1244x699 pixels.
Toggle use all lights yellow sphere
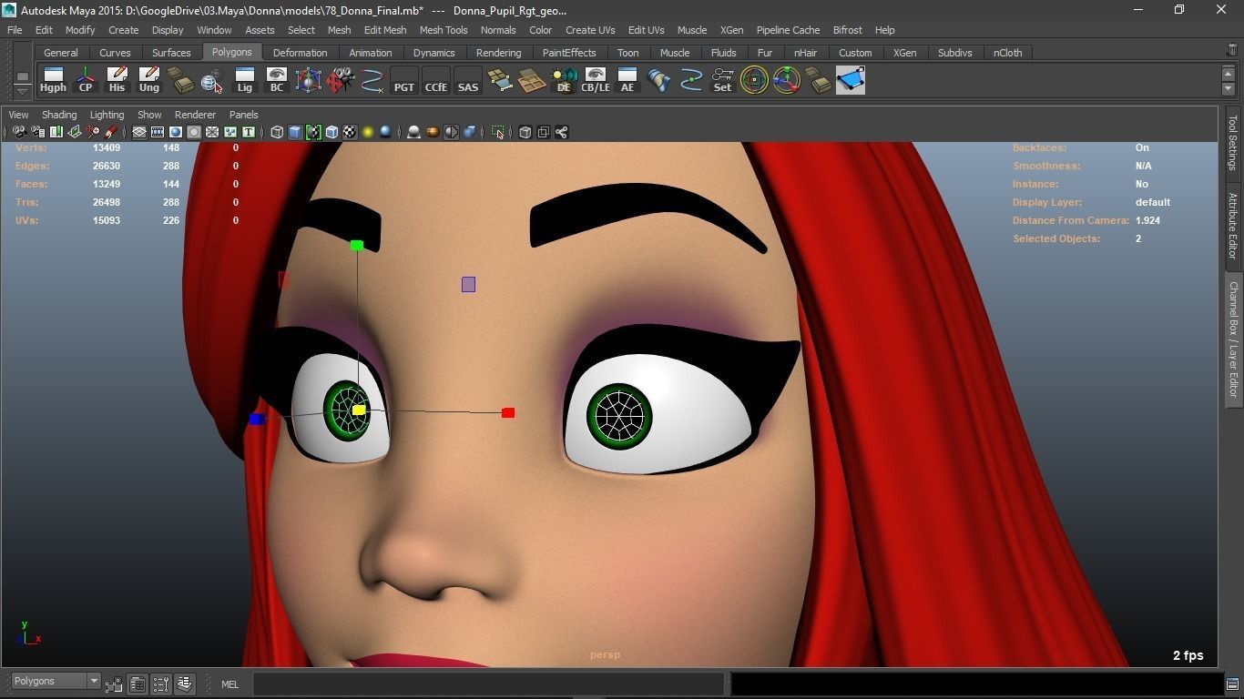(x=368, y=132)
